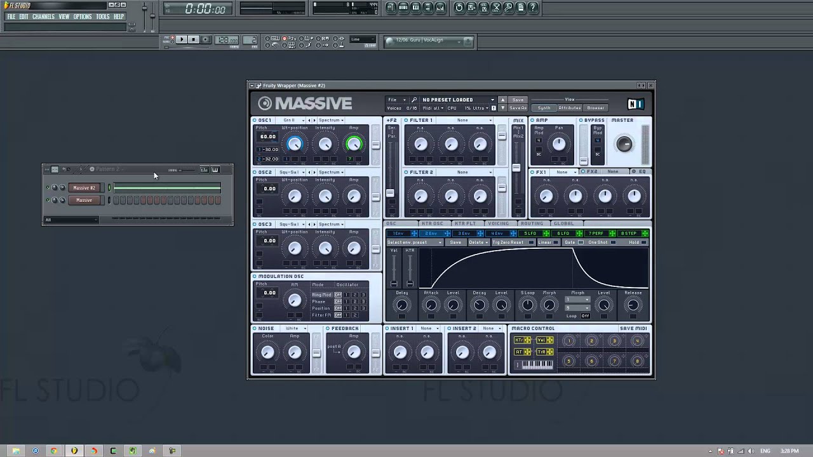
Task: Open the FX1 effect type dropdown
Action: click(564, 172)
